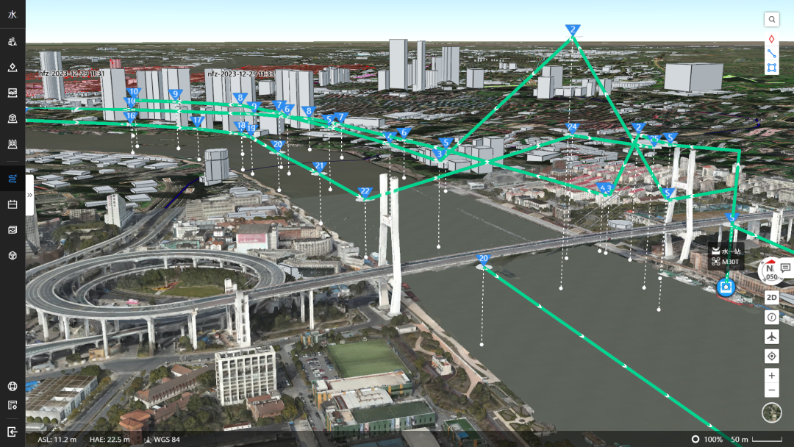Select the line drawing annotation tool
This screenshot has height=447, width=794.
click(771, 53)
